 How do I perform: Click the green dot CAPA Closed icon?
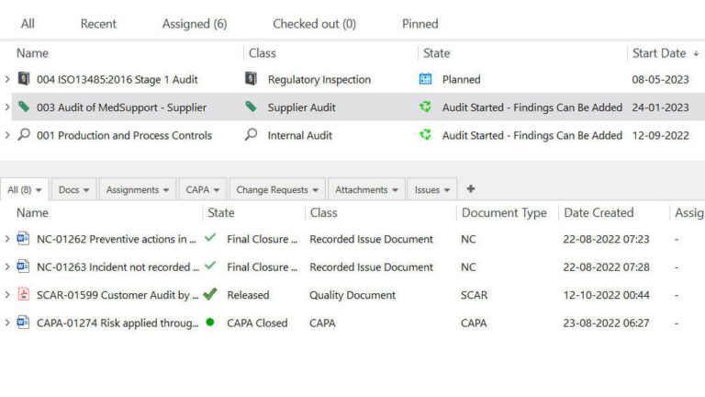[x=210, y=323]
